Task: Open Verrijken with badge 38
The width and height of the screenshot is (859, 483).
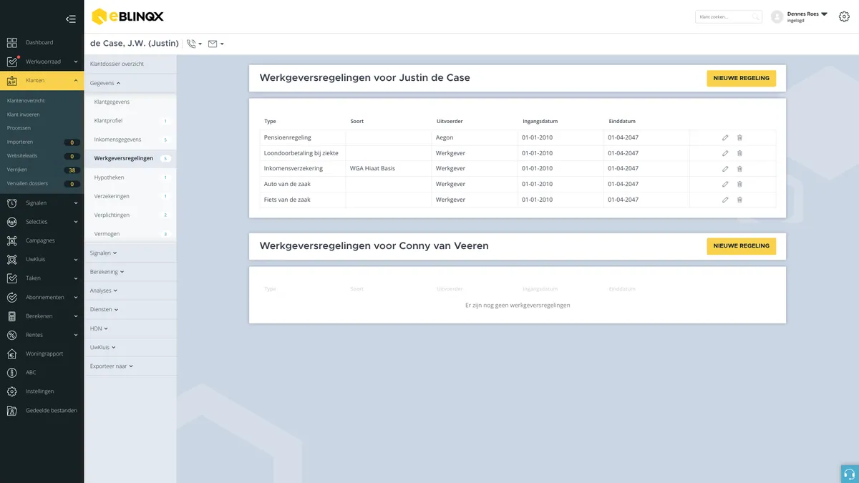Action: pyautogui.click(x=42, y=170)
